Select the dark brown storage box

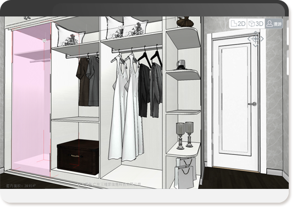78,157
